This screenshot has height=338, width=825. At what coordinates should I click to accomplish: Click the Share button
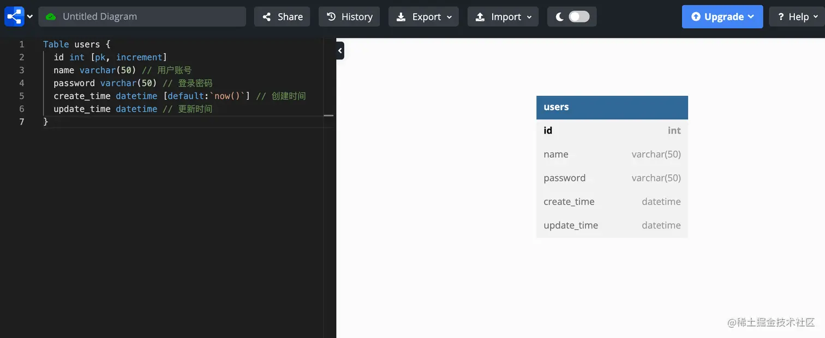[282, 16]
